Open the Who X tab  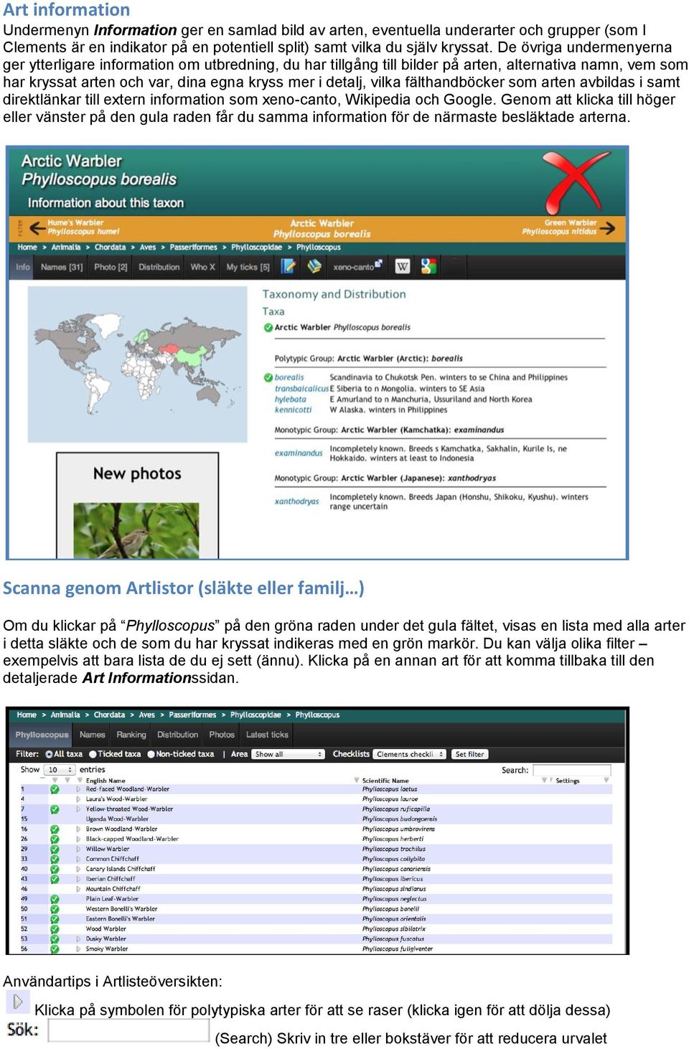click(x=202, y=267)
